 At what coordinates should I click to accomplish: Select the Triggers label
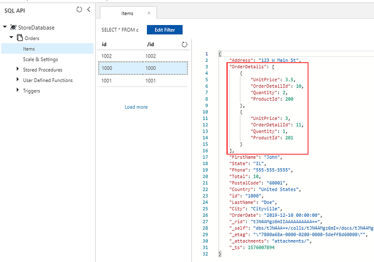[32, 91]
